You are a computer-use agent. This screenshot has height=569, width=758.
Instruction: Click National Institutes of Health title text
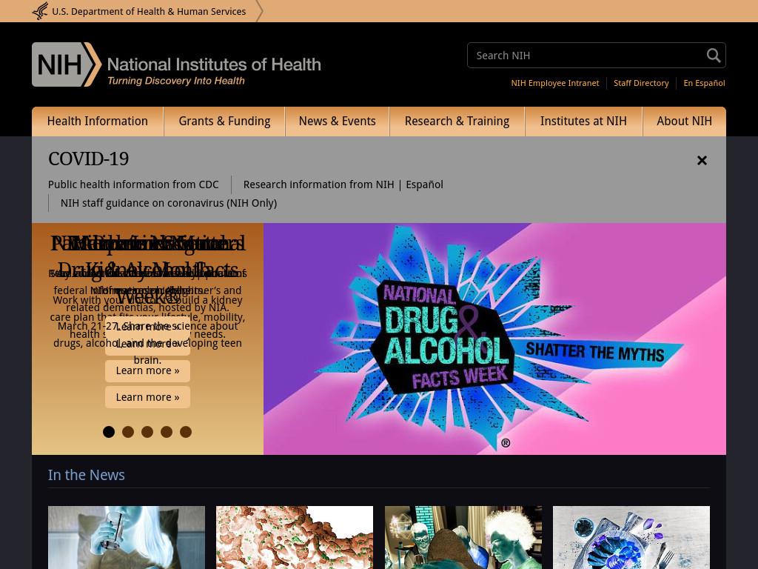[x=214, y=64]
